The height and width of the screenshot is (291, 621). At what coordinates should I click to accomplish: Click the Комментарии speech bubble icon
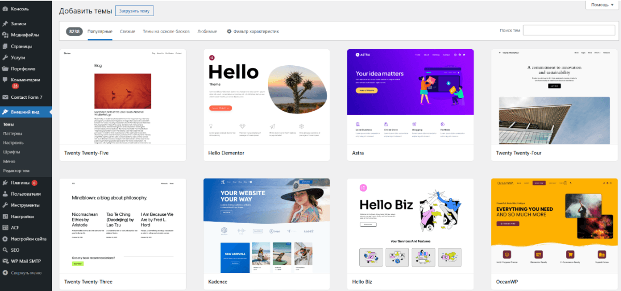coord(5,80)
